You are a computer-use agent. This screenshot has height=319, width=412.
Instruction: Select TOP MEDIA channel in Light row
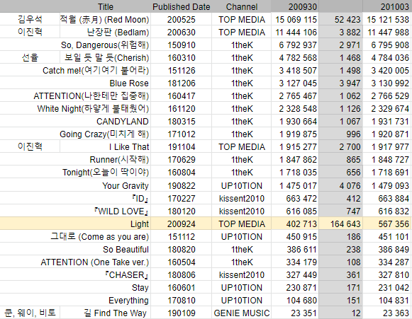coord(242,224)
